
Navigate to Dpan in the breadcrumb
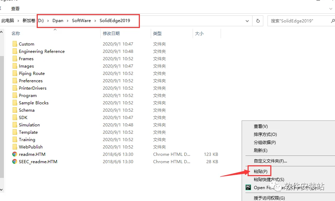coord(58,21)
